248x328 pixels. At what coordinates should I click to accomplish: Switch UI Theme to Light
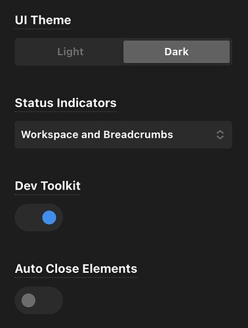[x=70, y=52]
